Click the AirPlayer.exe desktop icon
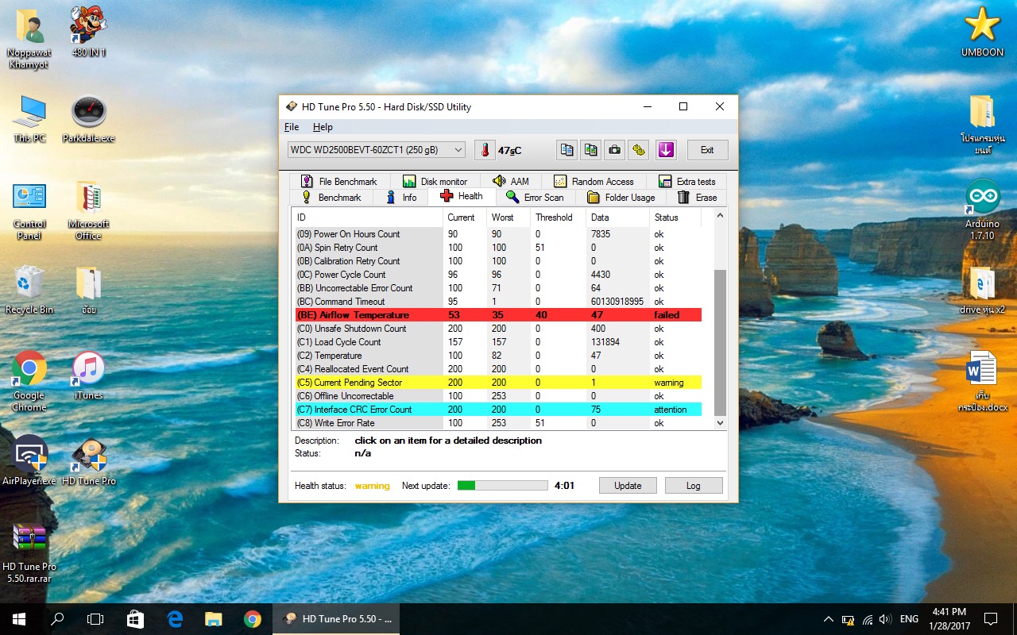This screenshot has width=1017, height=635. pyautogui.click(x=29, y=460)
